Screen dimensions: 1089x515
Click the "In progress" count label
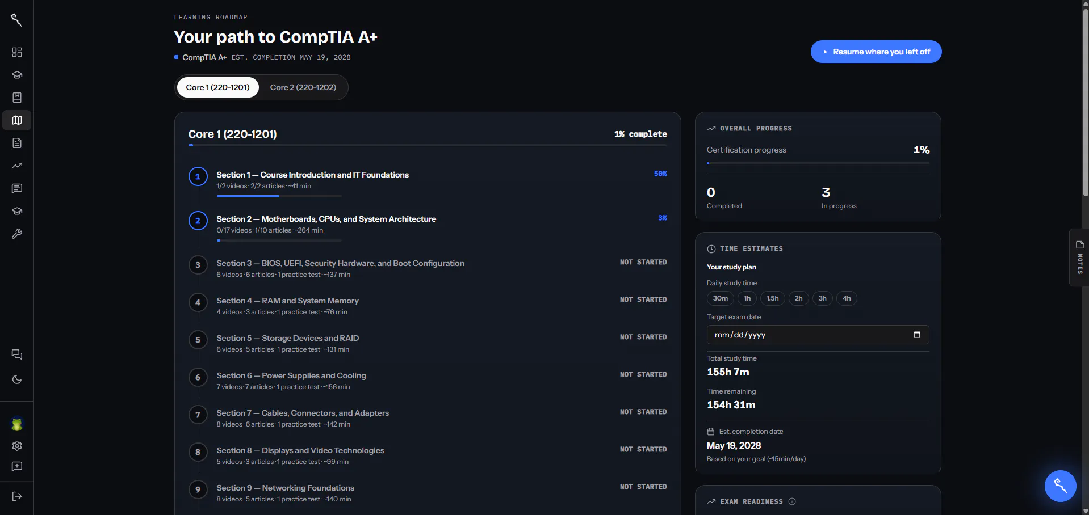coord(839,206)
